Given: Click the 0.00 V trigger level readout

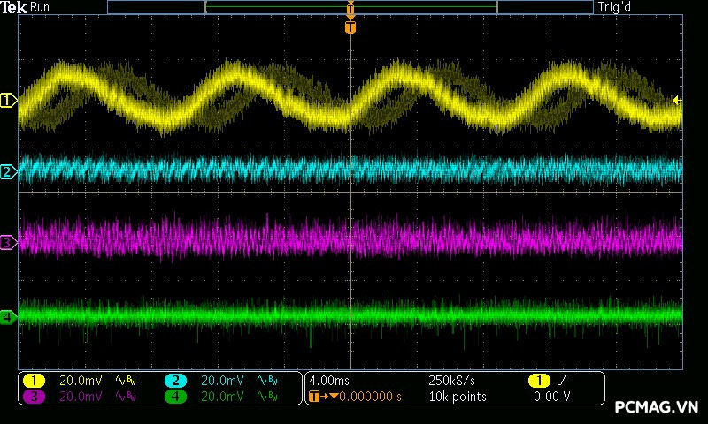Looking at the screenshot, I should [552, 397].
